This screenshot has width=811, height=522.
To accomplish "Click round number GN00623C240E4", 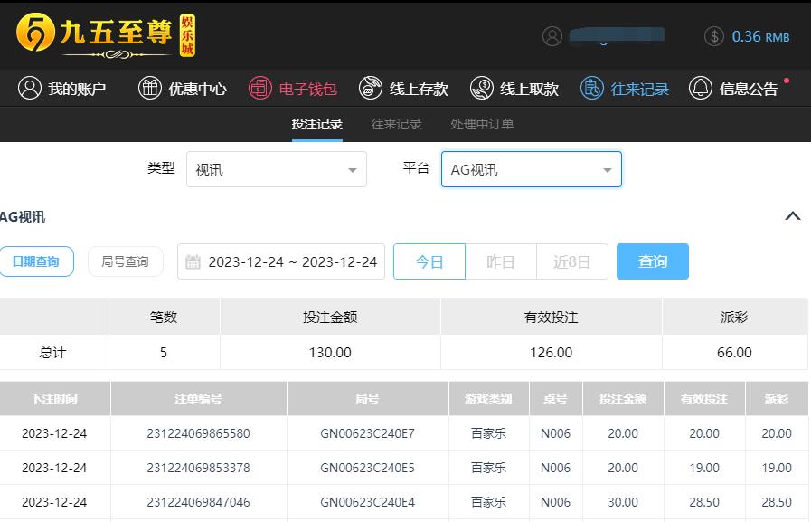I will coord(368,502).
